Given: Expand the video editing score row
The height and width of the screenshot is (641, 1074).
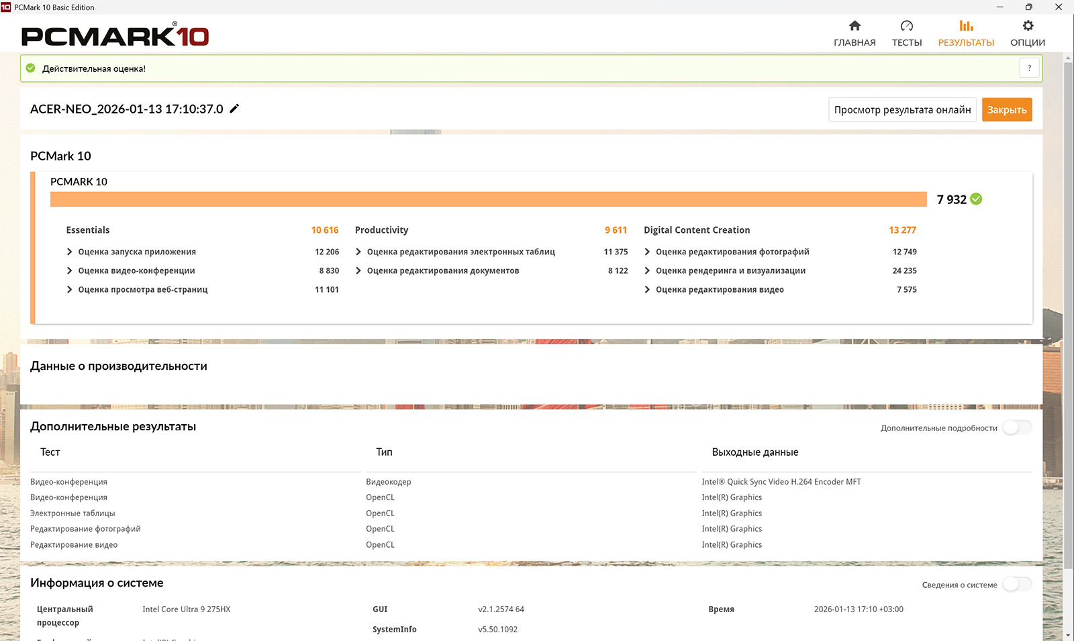Looking at the screenshot, I should [647, 289].
